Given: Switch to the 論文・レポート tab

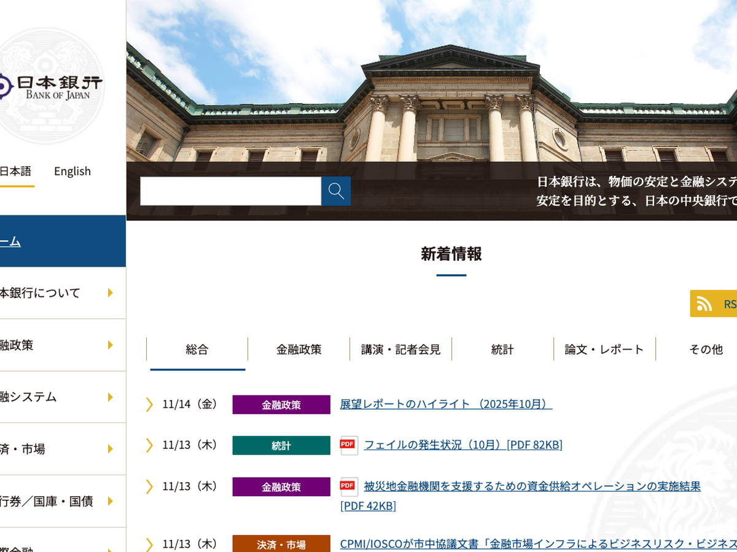Looking at the screenshot, I should [604, 350].
